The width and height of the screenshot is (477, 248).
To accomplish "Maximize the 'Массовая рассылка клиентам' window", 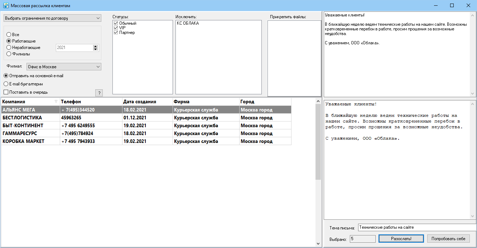I will pos(452,6).
